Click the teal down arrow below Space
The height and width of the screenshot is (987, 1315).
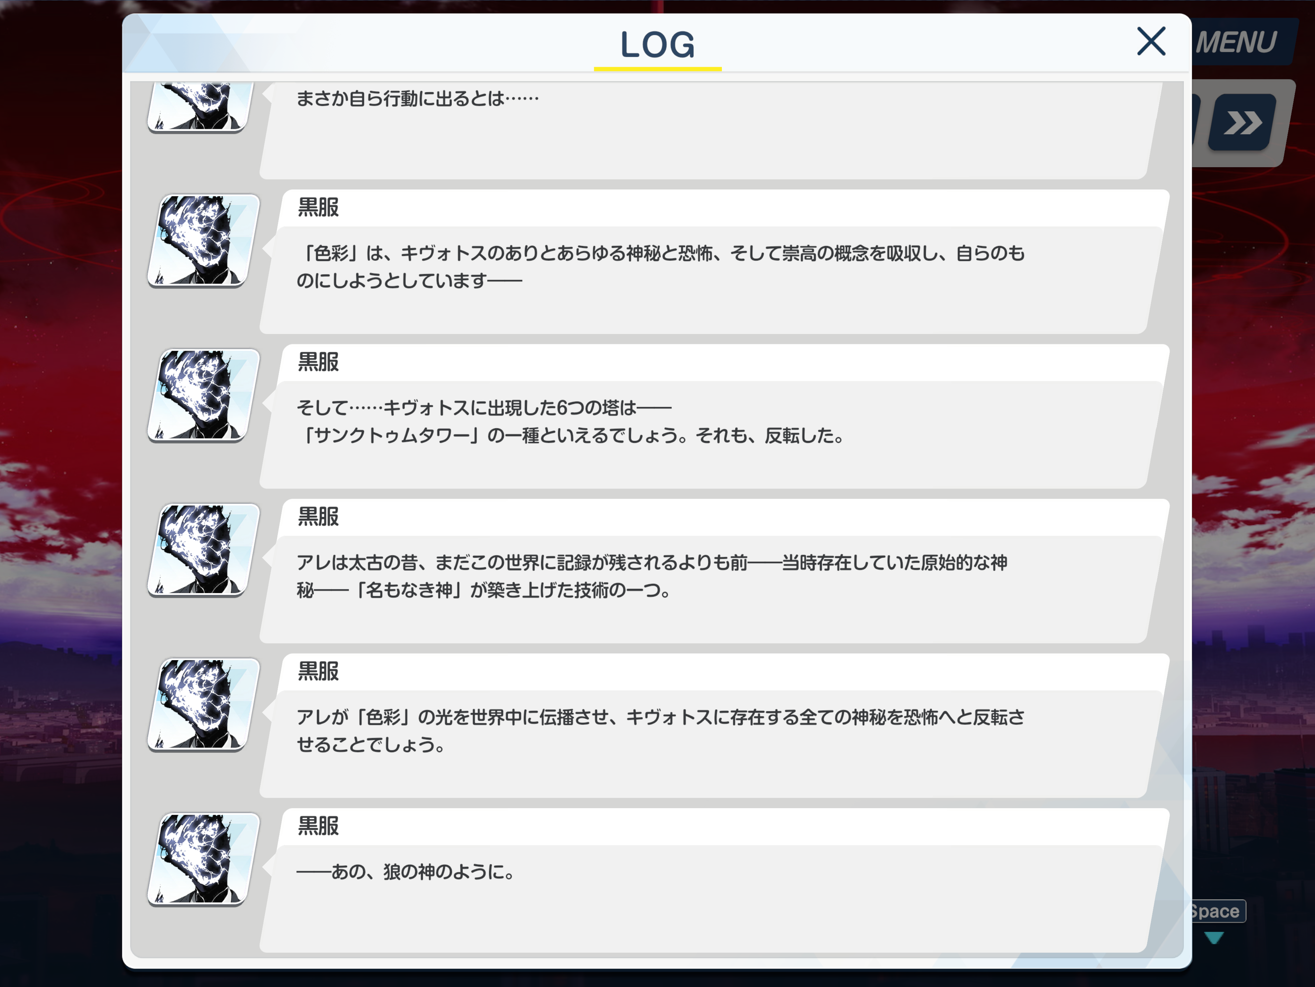(x=1213, y=938)
